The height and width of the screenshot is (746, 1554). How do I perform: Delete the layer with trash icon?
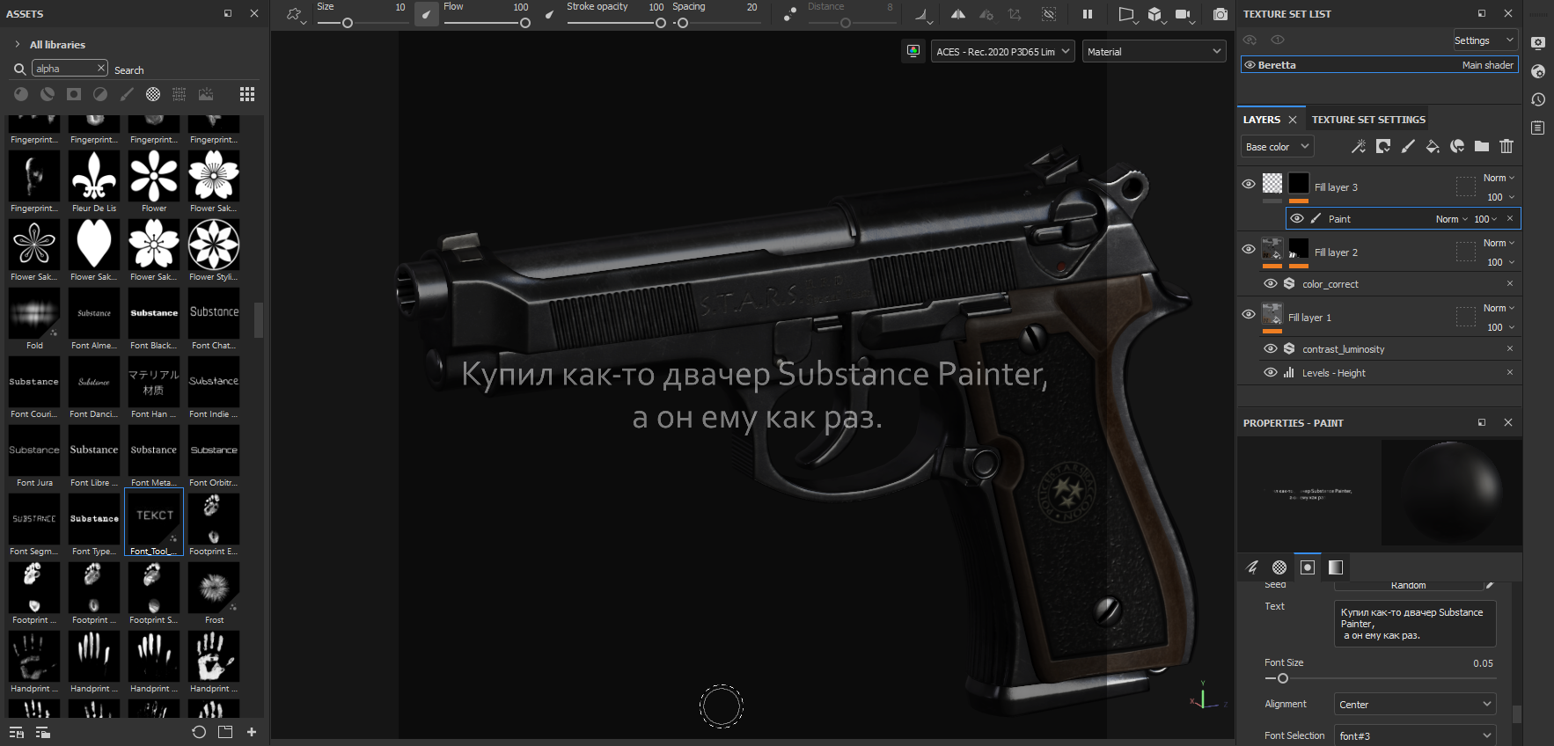click(x=1506, y=147)
